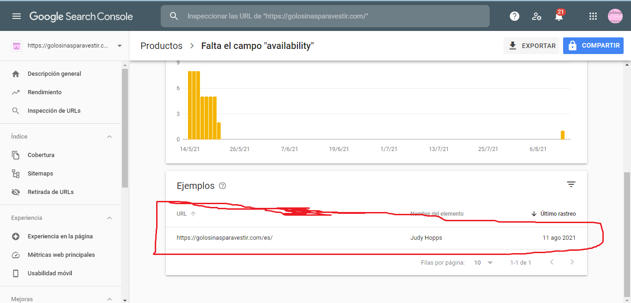Click the Google Search Console logo
631x303 pixels.
pos(81,17)
